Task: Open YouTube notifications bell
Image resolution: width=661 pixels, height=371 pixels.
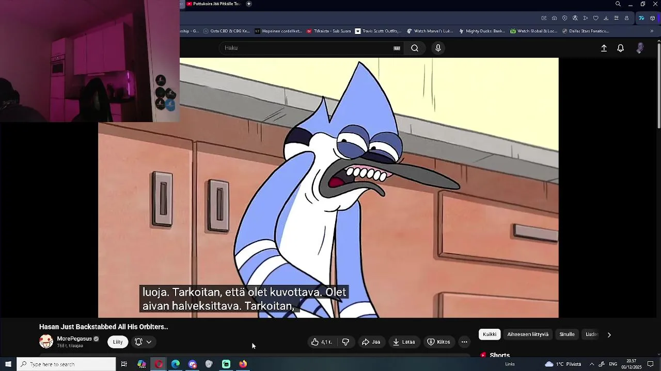Action: pos(621,48)
